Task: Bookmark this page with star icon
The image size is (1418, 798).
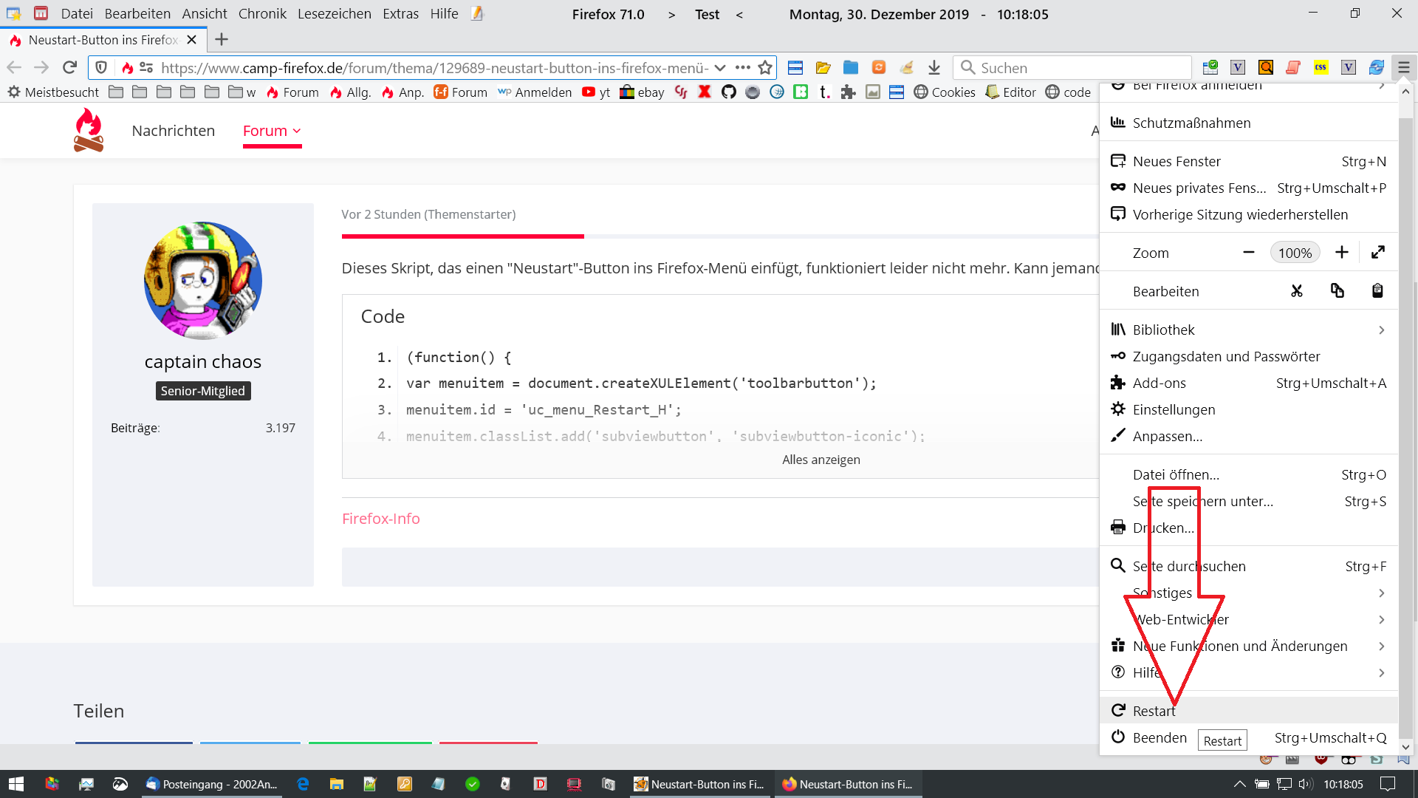Action: 765,67
